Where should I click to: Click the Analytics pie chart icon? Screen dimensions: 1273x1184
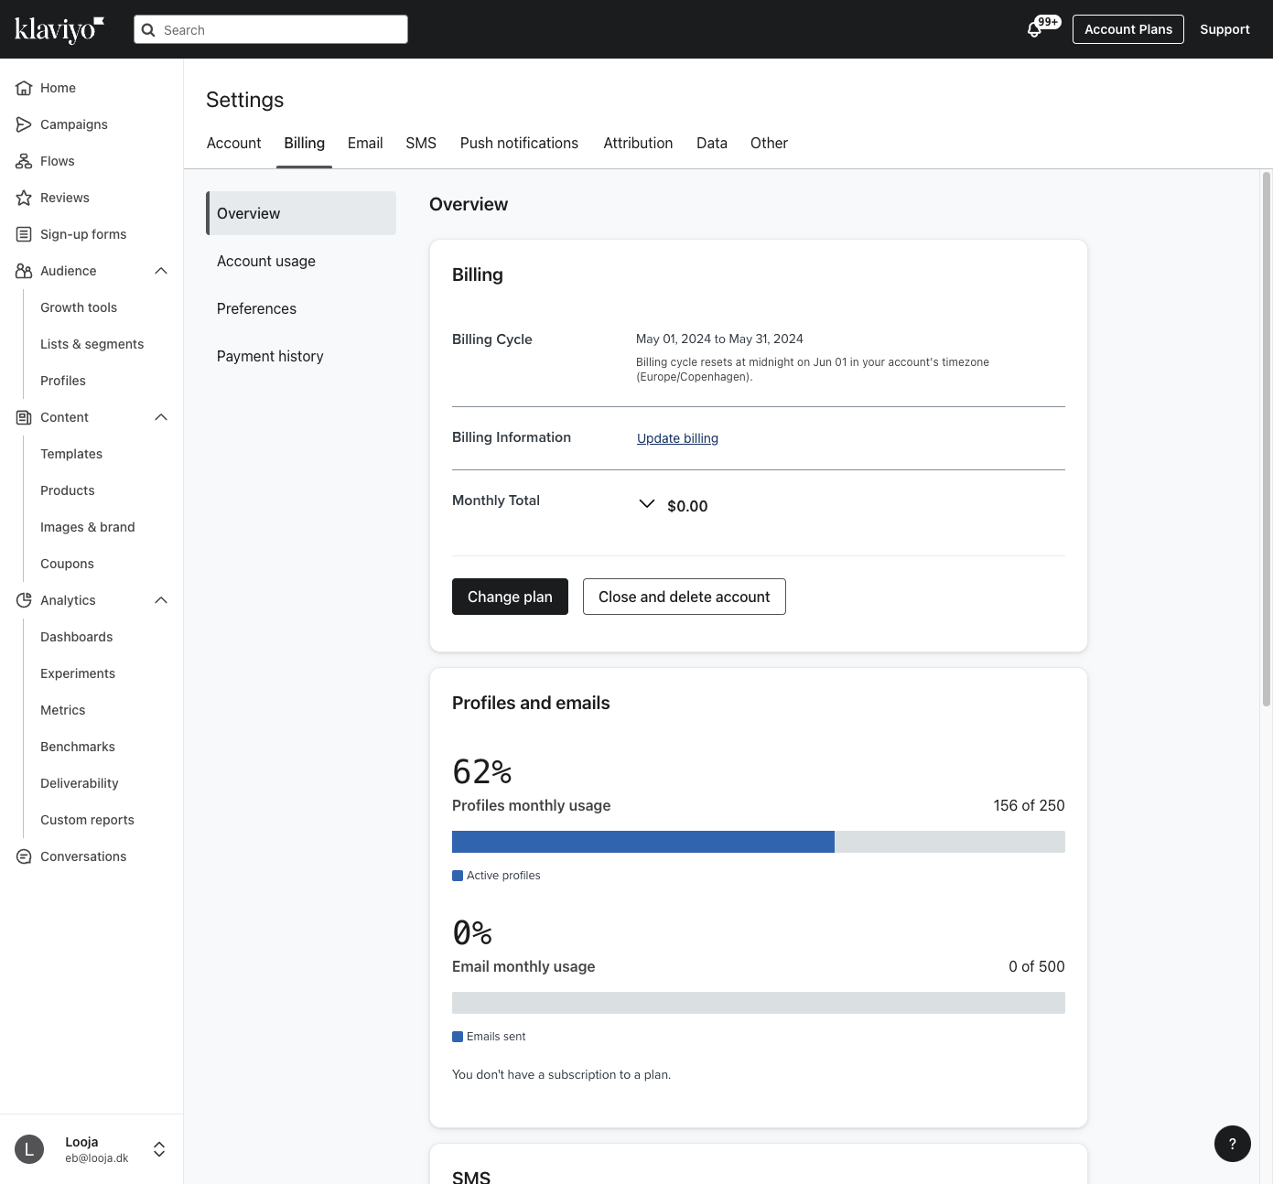pyautogui.click(x=24, y=600)
